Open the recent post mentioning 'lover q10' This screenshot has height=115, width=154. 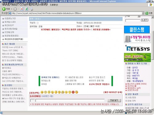click(13, 47)
